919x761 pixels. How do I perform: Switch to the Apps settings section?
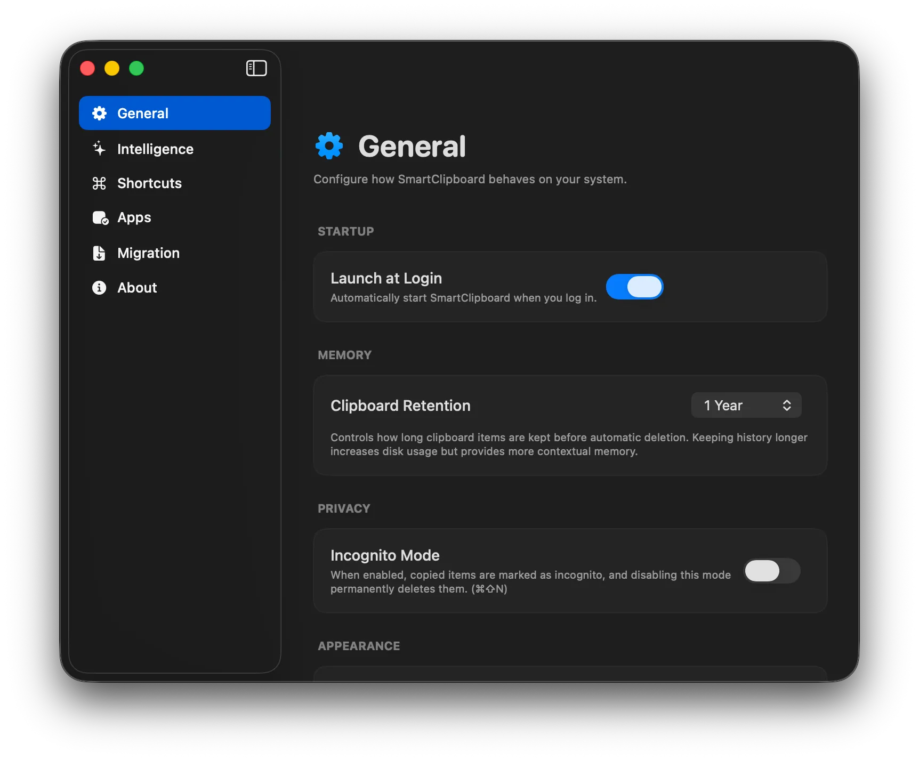pos(175,217)
